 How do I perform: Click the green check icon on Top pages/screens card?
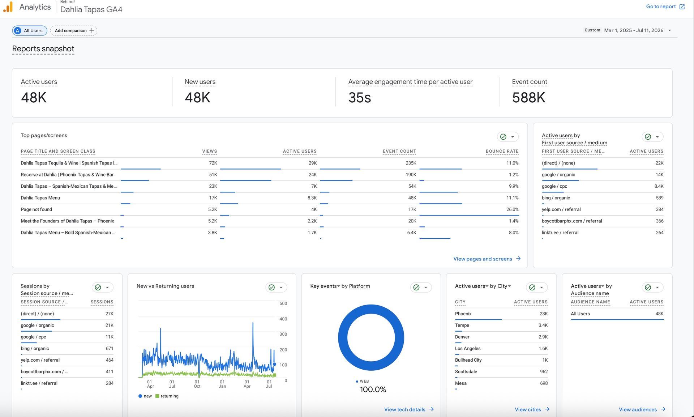503,137
